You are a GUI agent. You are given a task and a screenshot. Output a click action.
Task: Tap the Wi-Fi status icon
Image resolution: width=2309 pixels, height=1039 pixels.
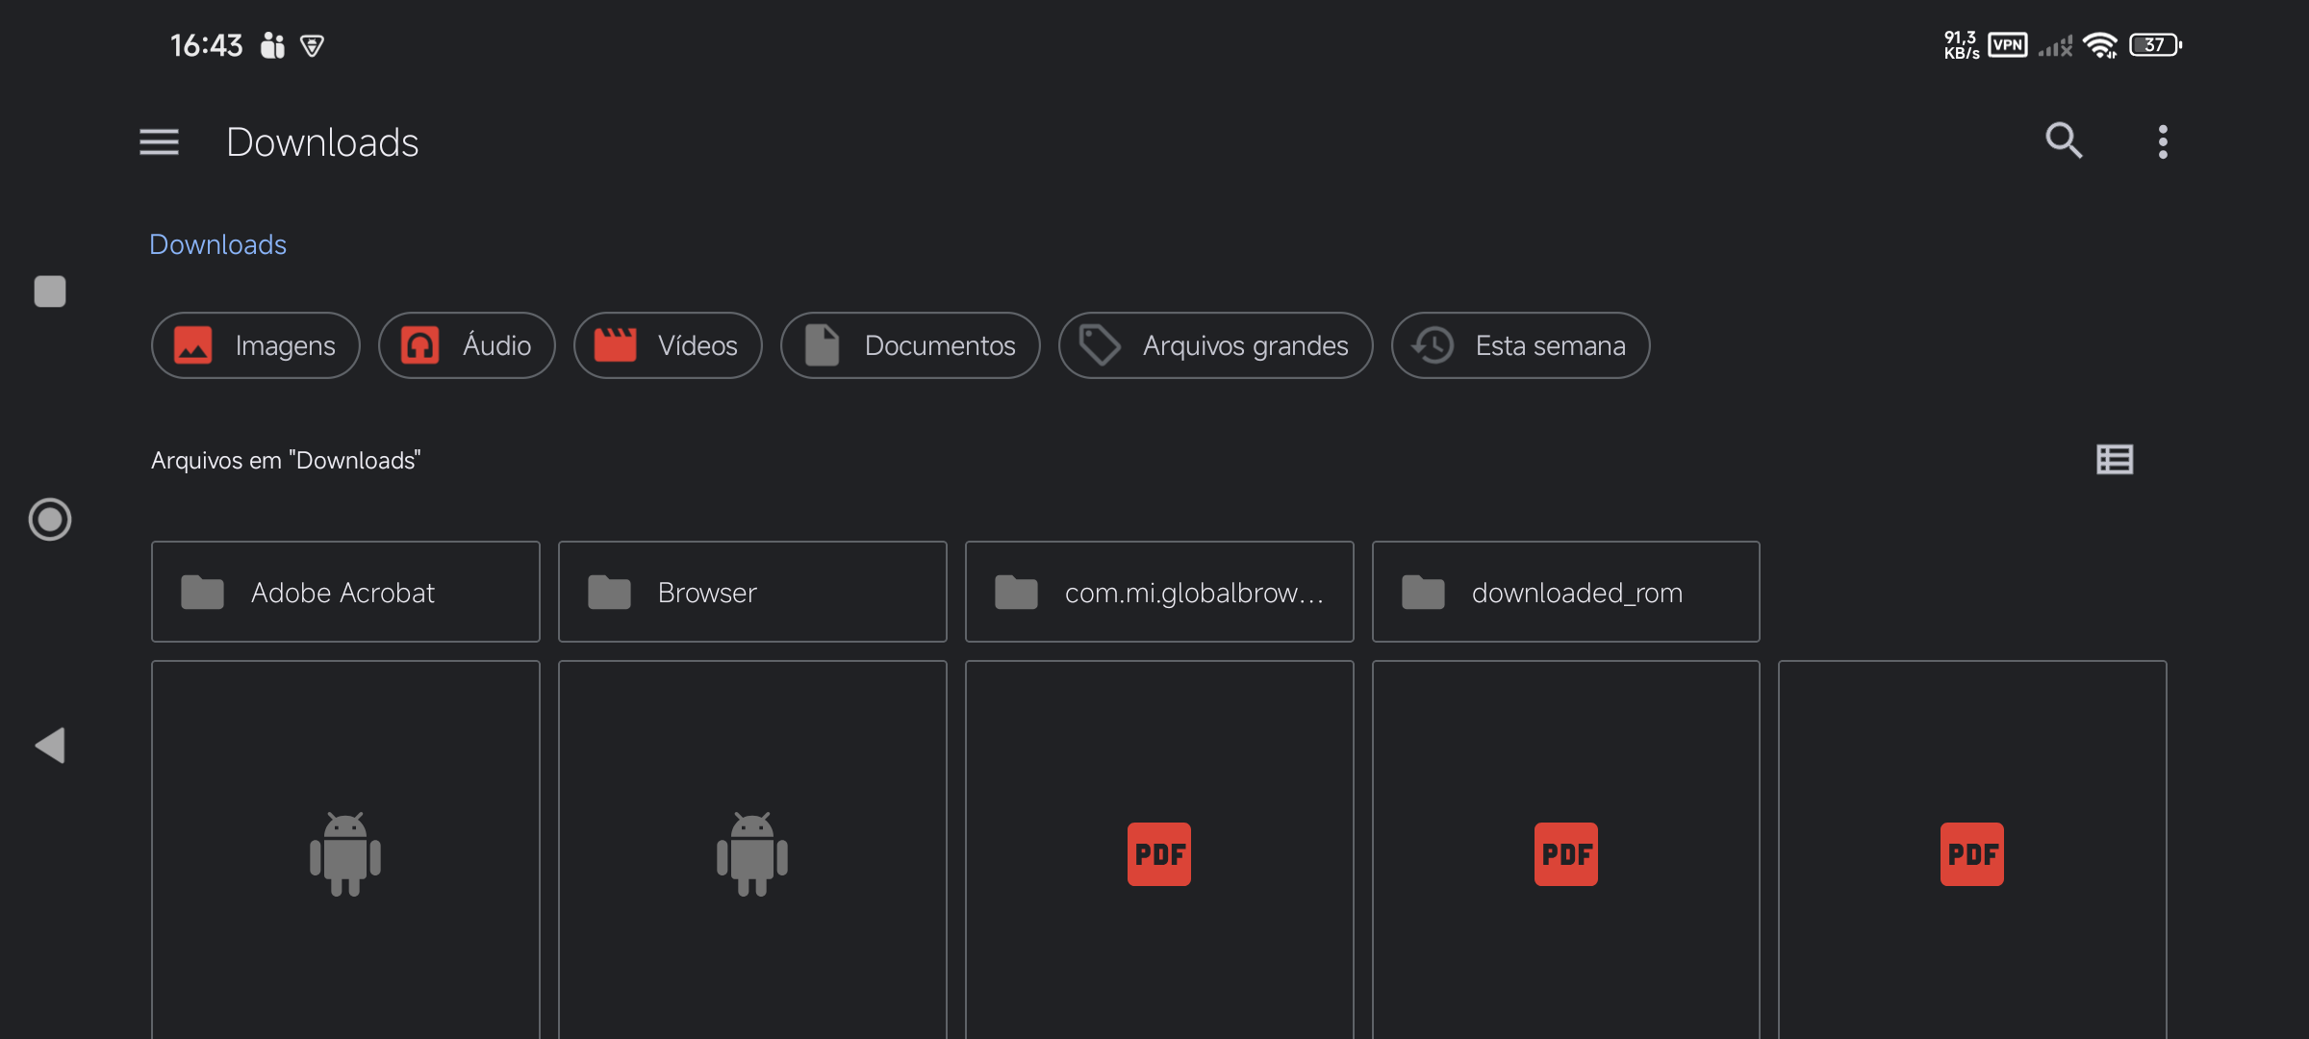click(x=2100, y=45)
